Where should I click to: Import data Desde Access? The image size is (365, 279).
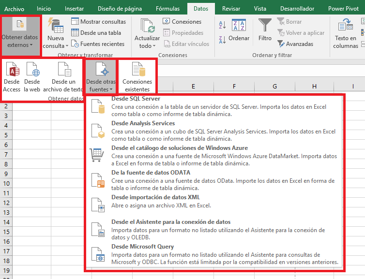12,77
